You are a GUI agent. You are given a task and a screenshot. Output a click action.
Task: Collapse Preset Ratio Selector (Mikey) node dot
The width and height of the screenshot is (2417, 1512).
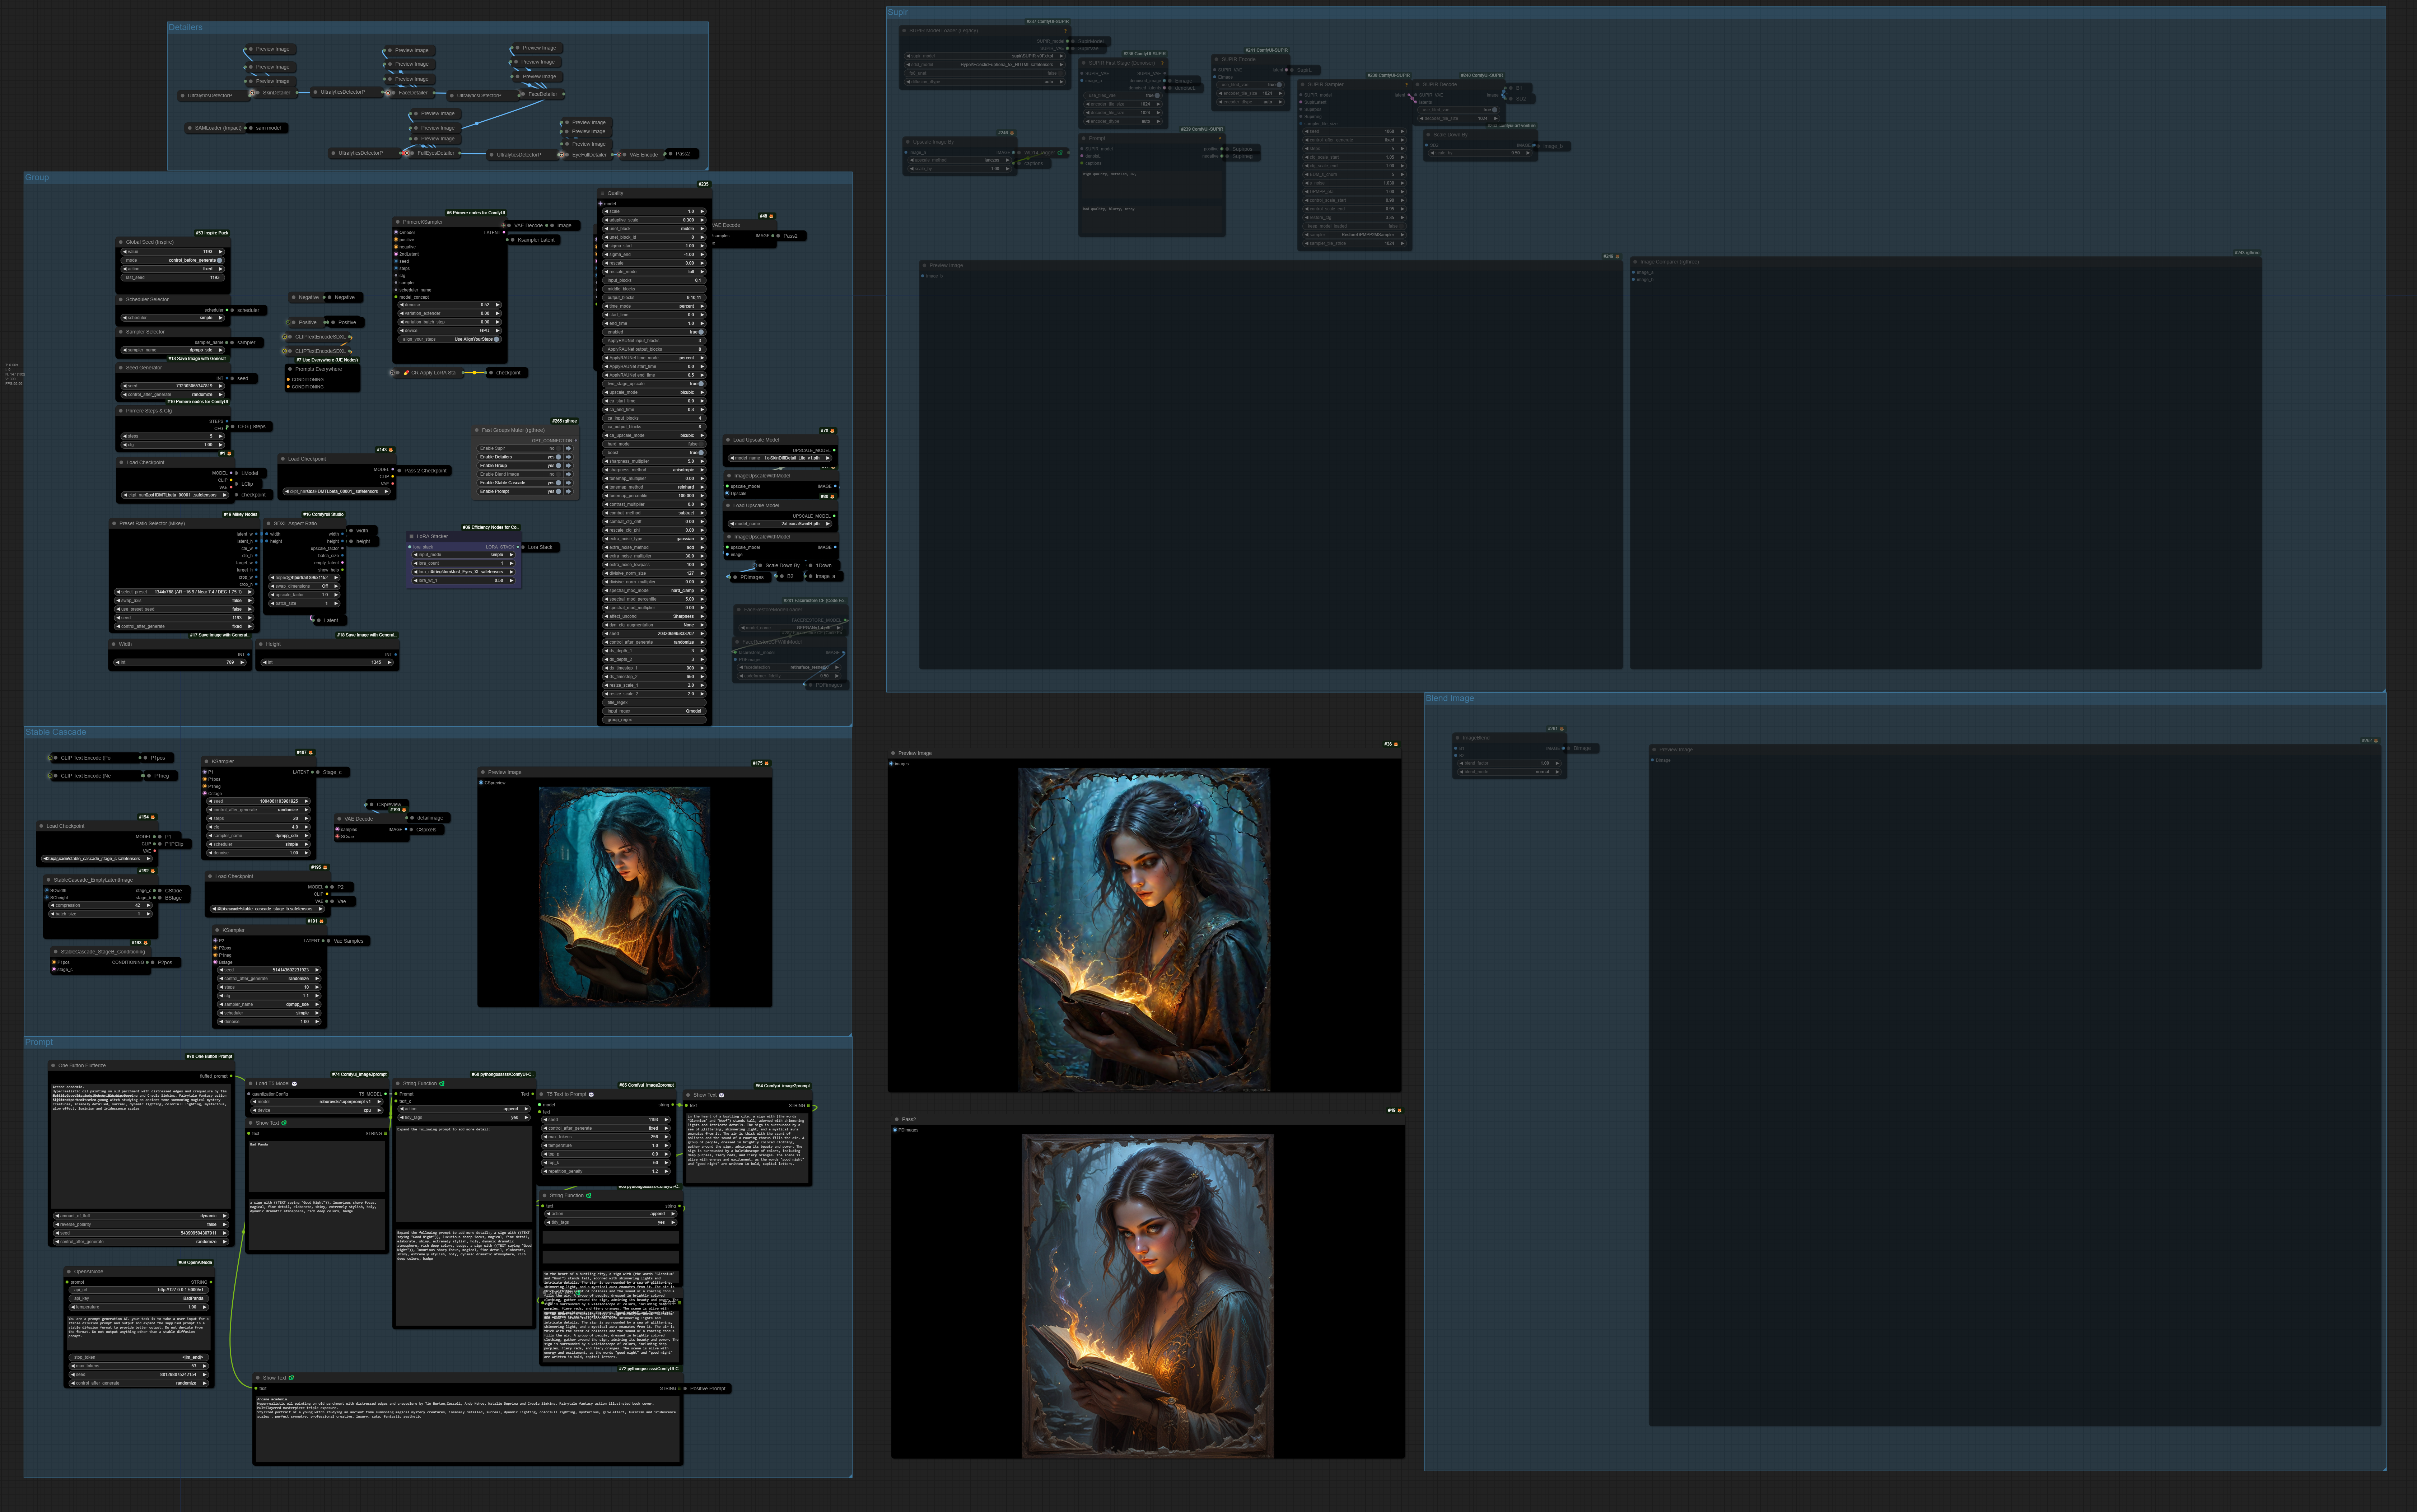point(114,523)
